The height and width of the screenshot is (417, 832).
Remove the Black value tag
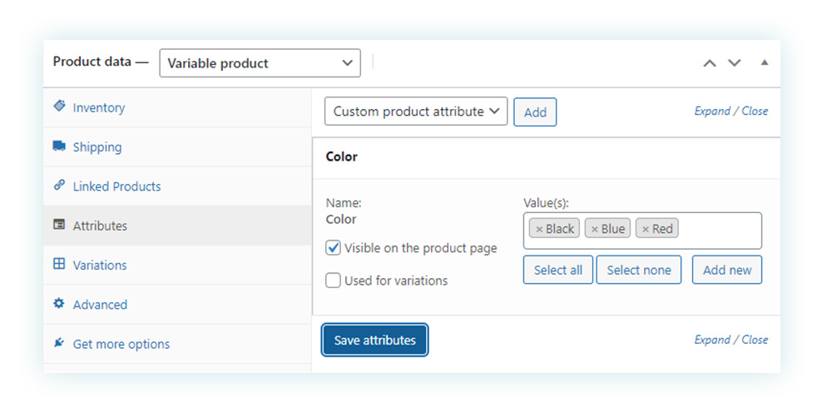[x=539, y=229]
